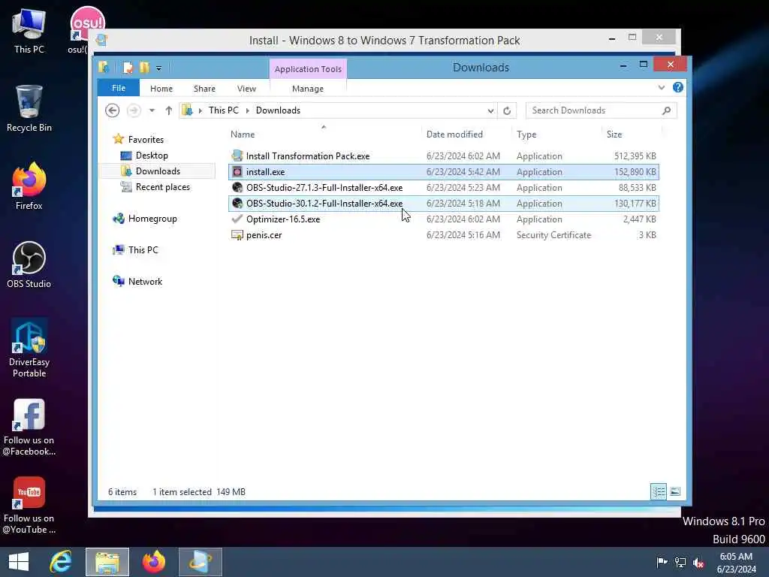Open the Recent locations dropdown arrow
This screenshot has width=769, height=577.
(152, 110)
